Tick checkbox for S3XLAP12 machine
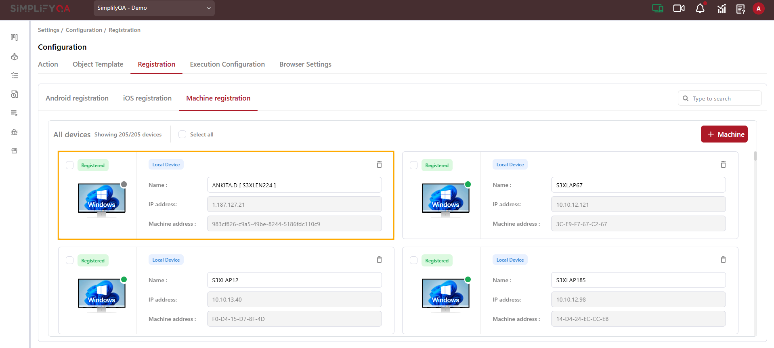 coord(69,260)
